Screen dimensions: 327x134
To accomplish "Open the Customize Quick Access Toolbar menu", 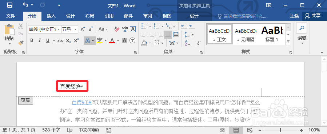I will [59, 5].
